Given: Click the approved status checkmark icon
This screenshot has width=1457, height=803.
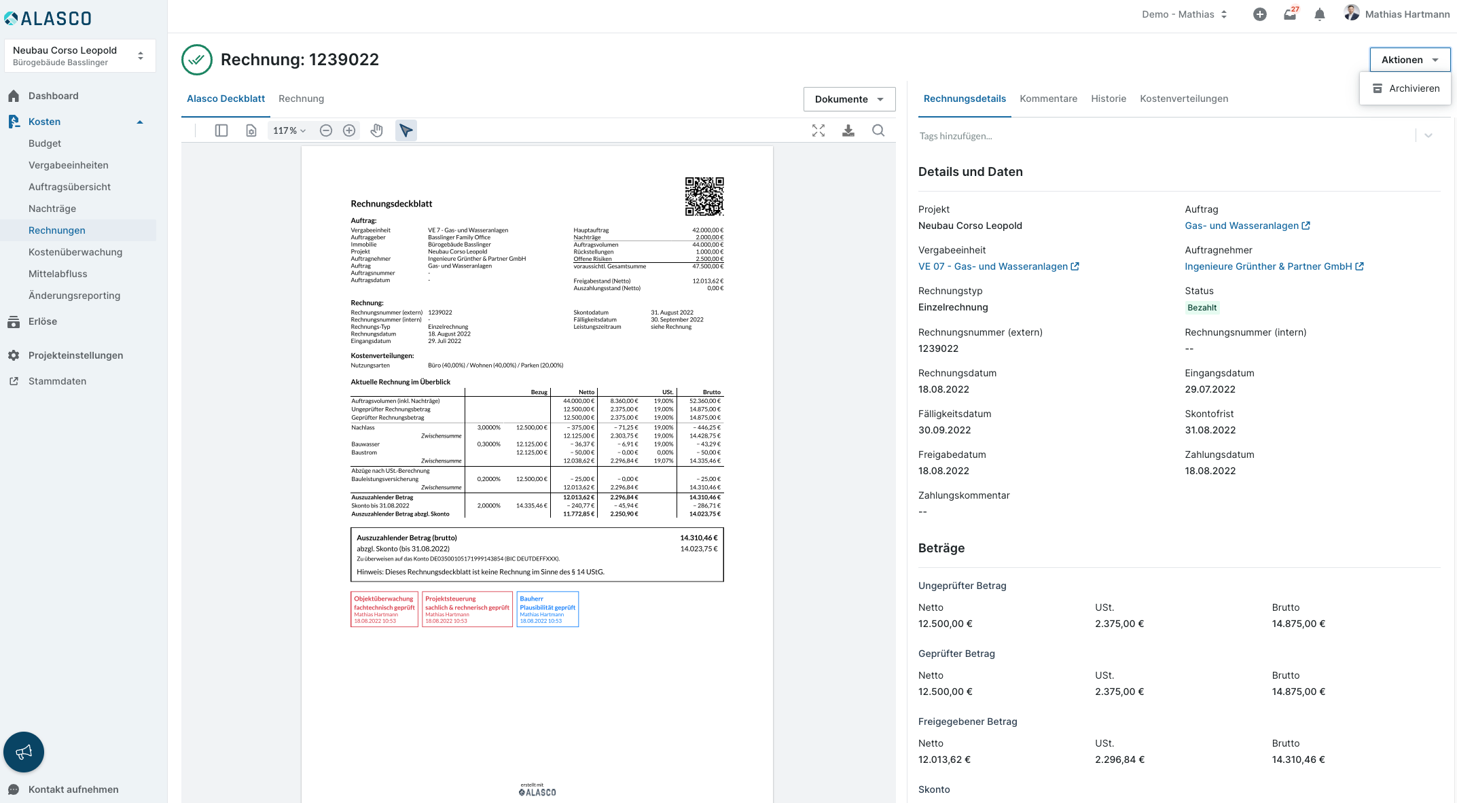Looking at the screenshot, I should pos(197,60).
